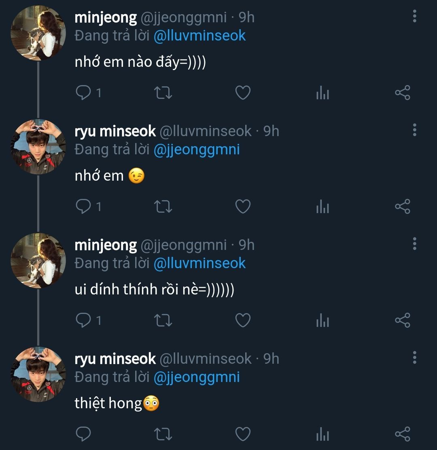Like the "nhớ em nào đấy" tweet
This screenshot has width=437, height=450.
(243, 93)
